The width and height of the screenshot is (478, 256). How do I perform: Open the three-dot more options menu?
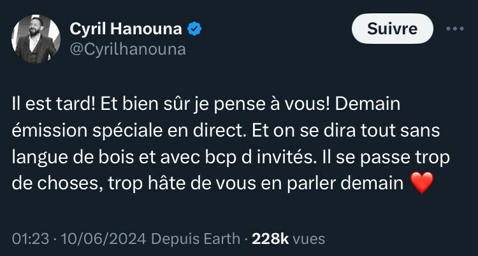point(455,29)
